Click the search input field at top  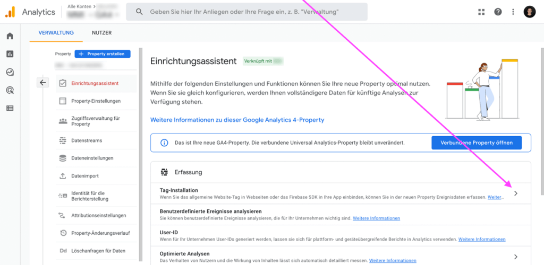click(x=250, y=12)
